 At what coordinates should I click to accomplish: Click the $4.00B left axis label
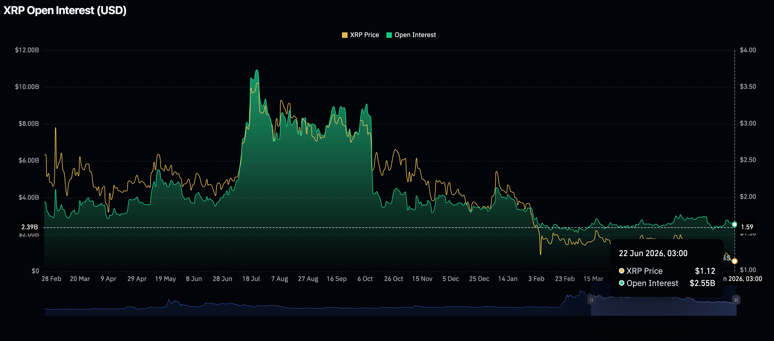[x=29, y=197]
